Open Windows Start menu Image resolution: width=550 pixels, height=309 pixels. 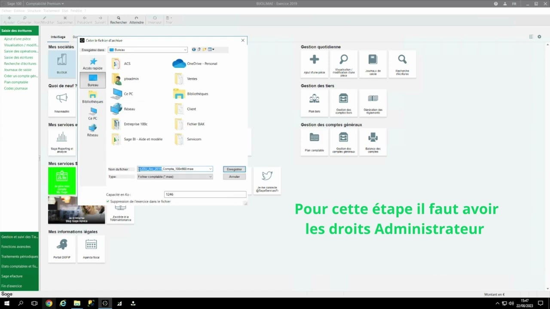click(7, 303)
